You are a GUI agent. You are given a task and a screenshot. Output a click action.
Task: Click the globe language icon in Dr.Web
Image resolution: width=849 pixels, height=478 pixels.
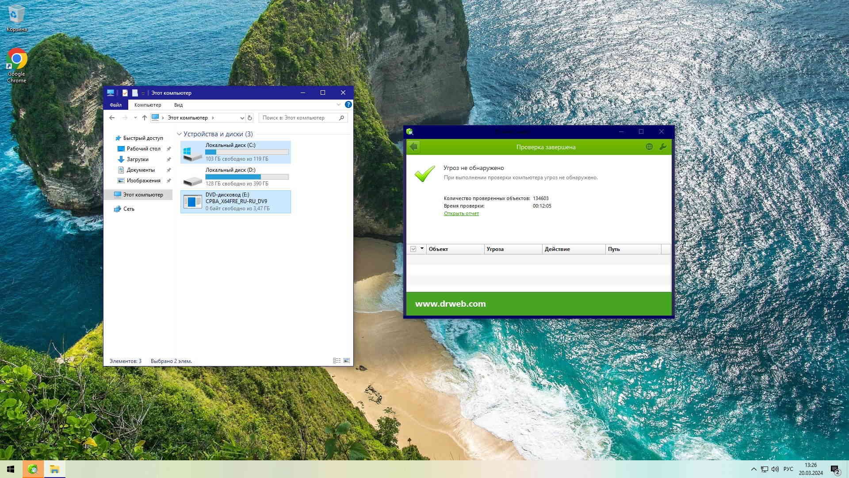pos(649,147)
